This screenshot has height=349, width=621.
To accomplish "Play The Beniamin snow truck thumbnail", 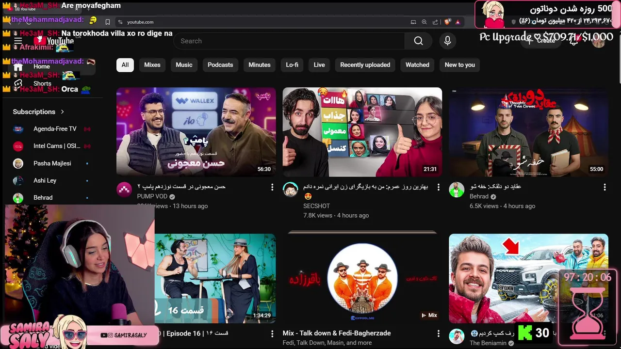I will pyautogui.click(x=528, y=279).
